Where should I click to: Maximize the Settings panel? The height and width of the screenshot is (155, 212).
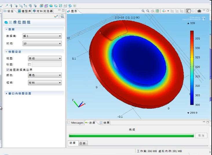click(63, 10)
